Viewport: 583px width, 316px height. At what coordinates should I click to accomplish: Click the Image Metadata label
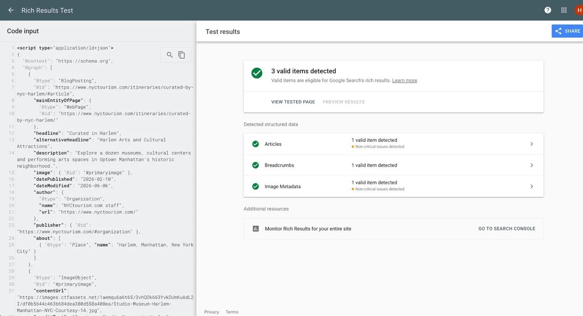point(283,186)
